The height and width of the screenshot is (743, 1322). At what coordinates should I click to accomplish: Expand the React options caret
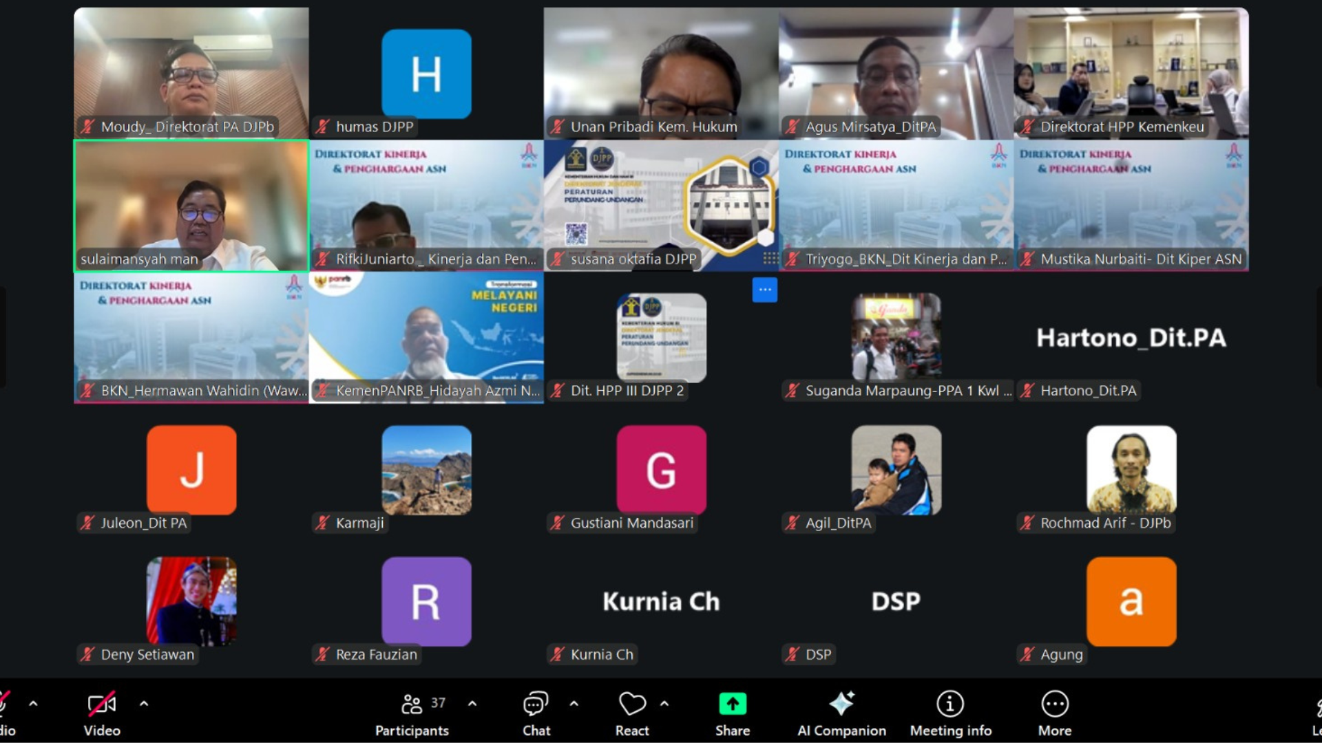tap(664, 704)
